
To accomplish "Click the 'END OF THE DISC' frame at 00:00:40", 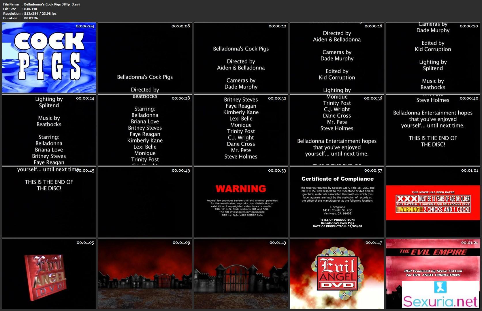I will click(x=433, y=130).
